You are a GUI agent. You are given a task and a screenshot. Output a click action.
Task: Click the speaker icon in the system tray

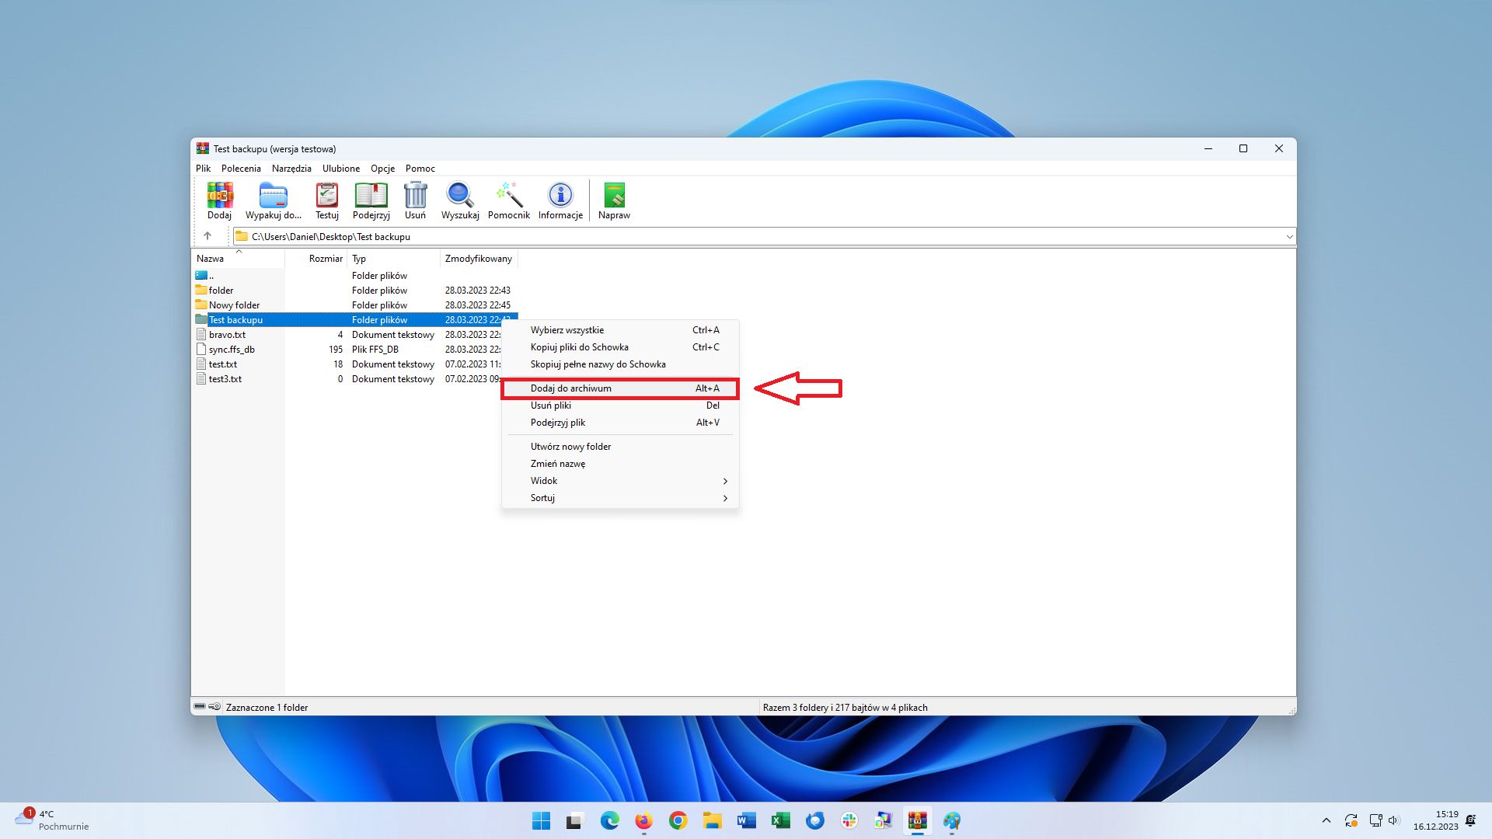click(x=1395, y=820)
